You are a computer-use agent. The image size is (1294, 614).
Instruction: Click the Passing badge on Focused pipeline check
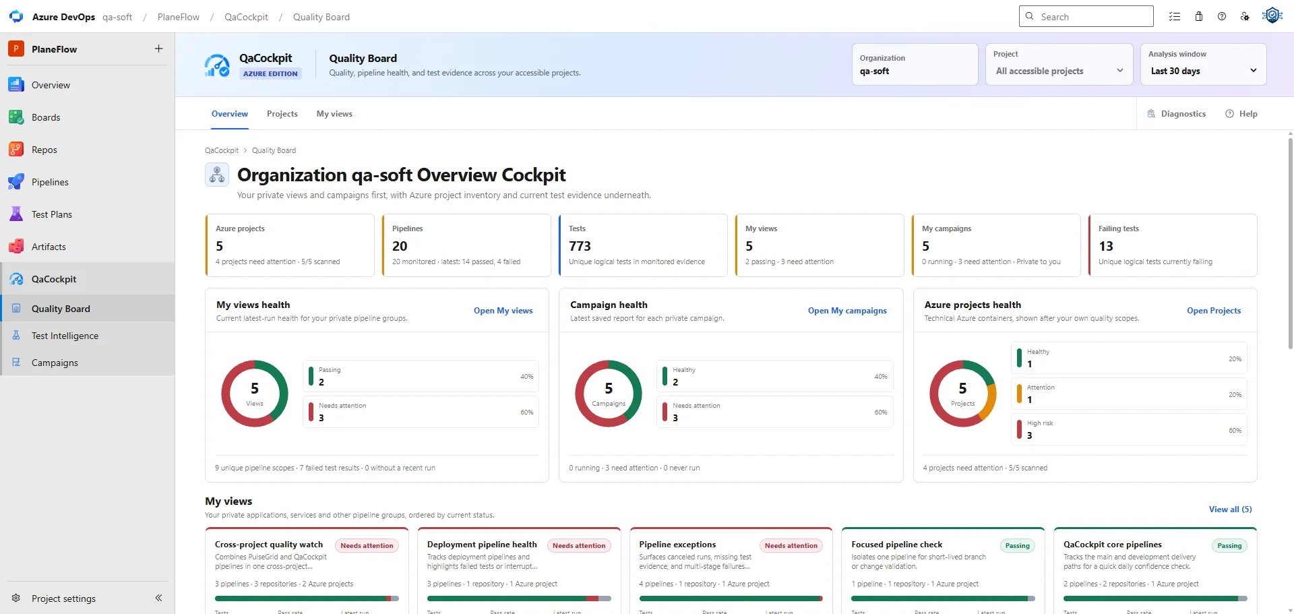pos(1018,546)
